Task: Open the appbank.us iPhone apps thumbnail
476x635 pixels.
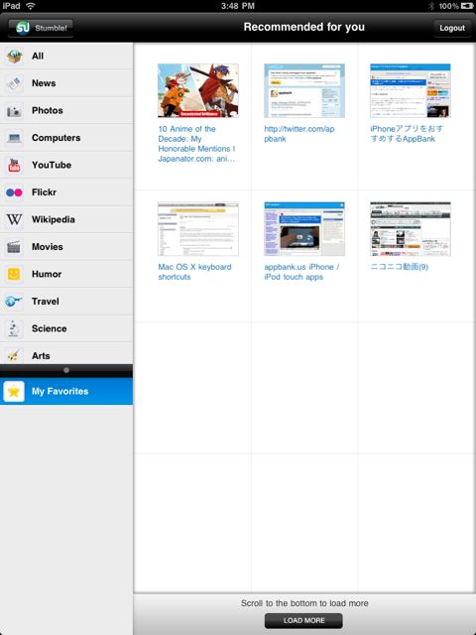Action: click(x=304, y=229)
